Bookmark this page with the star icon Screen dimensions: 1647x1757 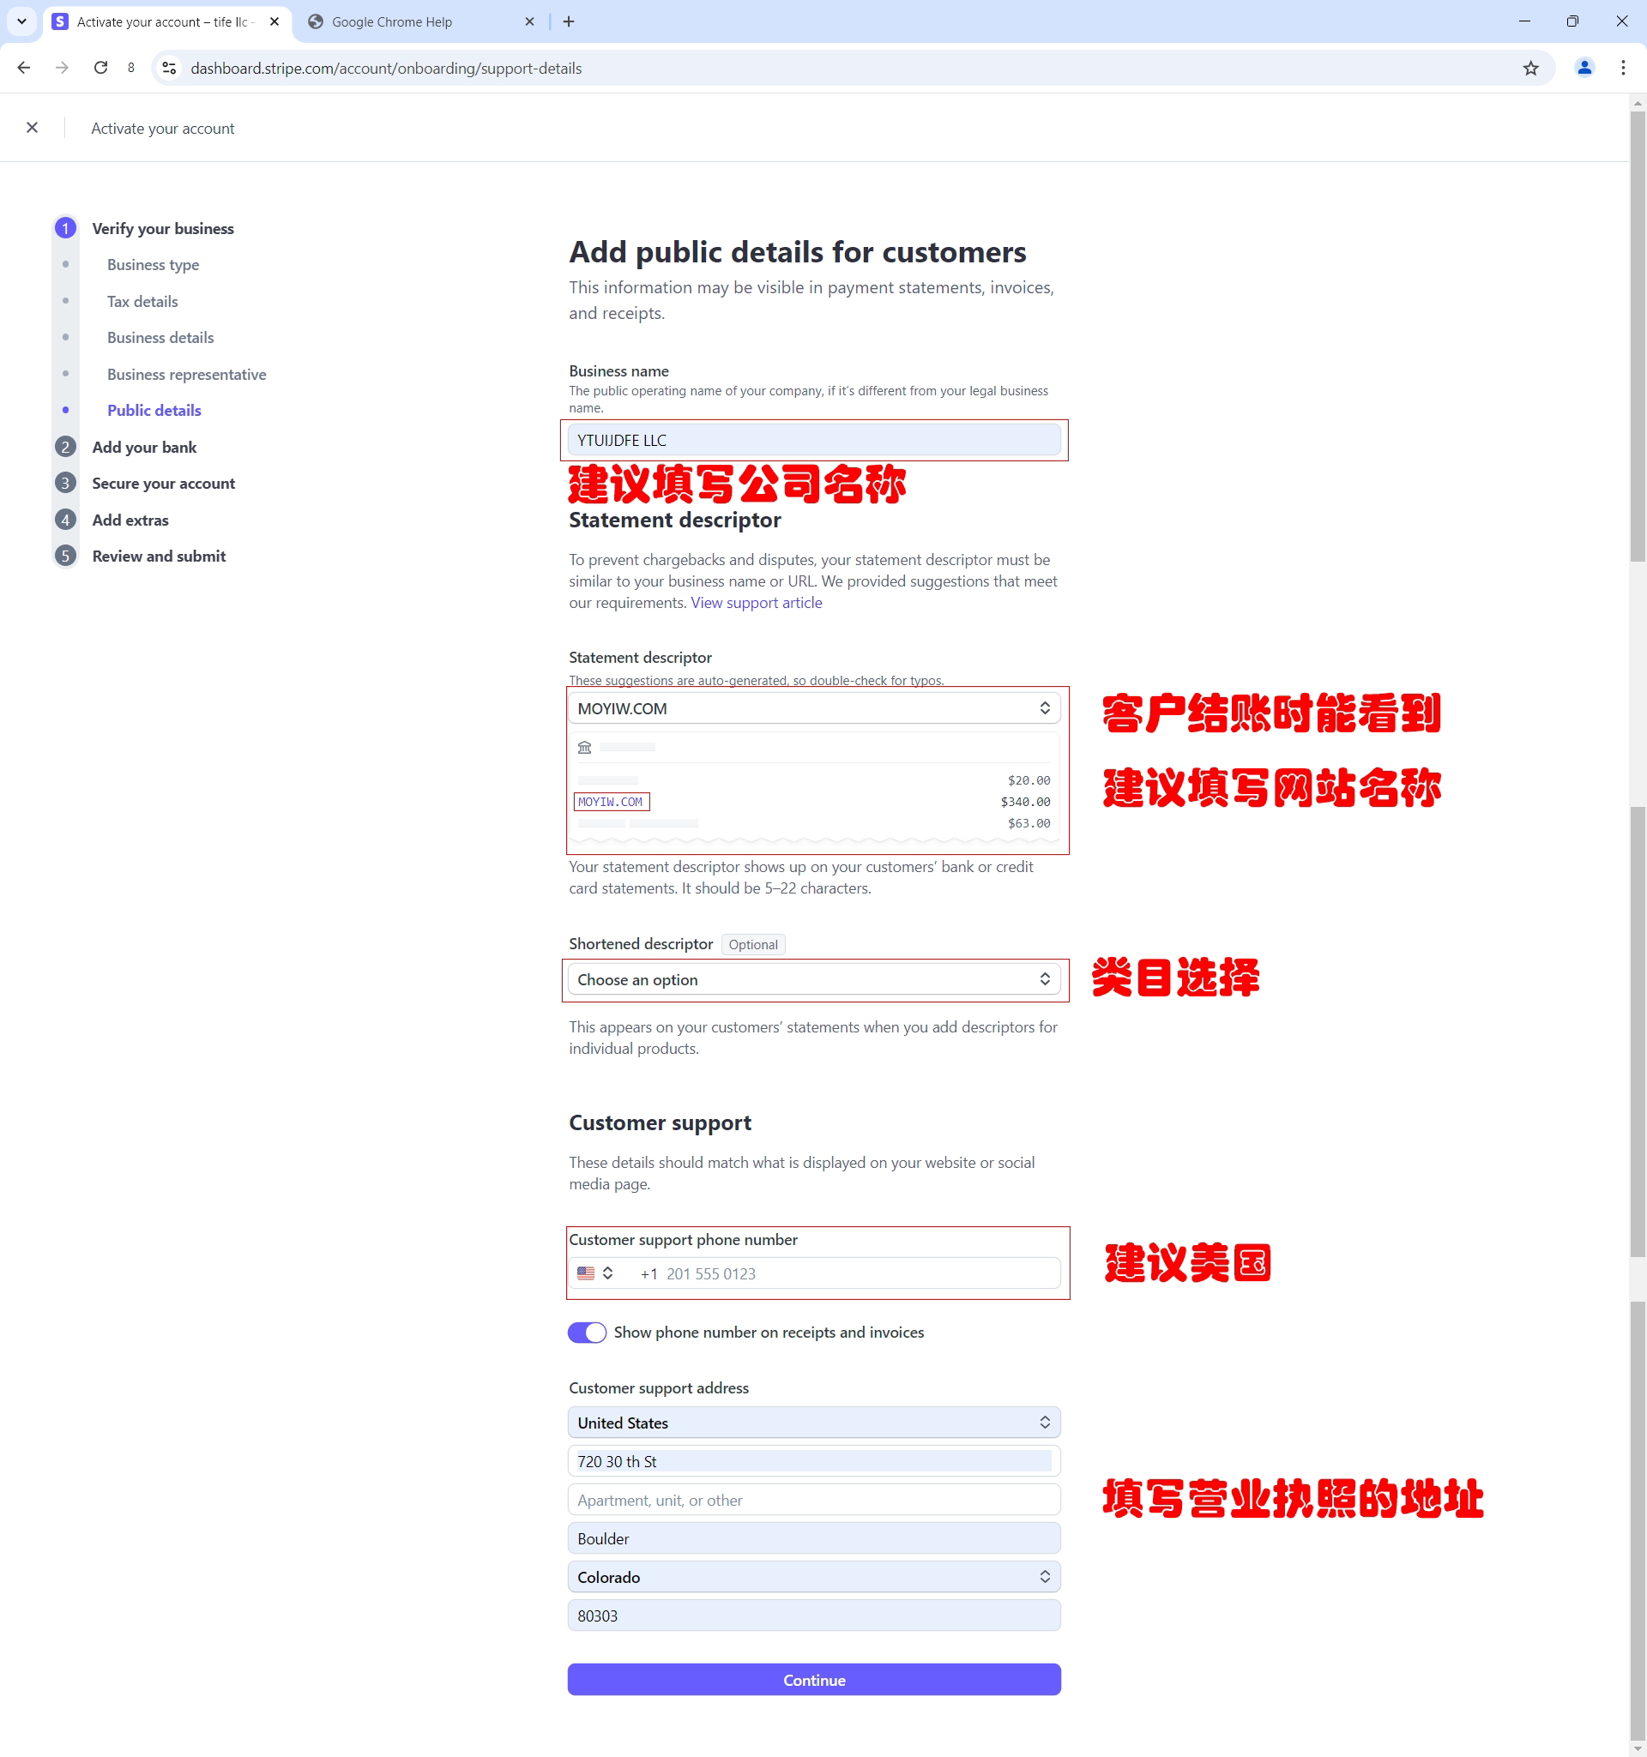(x=1530, y=68)
